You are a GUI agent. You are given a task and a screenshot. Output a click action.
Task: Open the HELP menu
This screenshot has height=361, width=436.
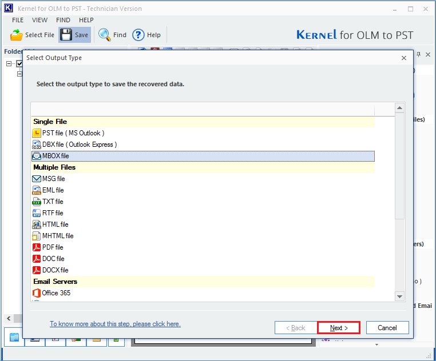point(86,20)
